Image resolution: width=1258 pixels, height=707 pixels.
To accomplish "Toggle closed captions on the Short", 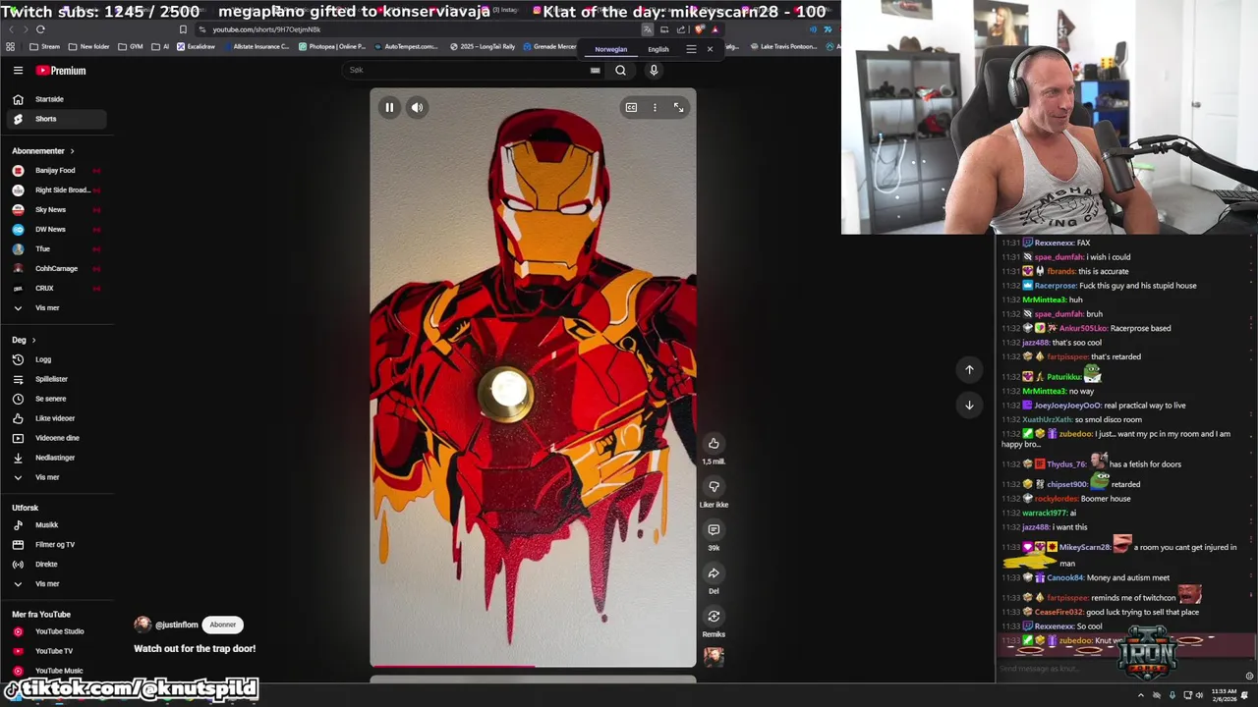I will [631, 108].
